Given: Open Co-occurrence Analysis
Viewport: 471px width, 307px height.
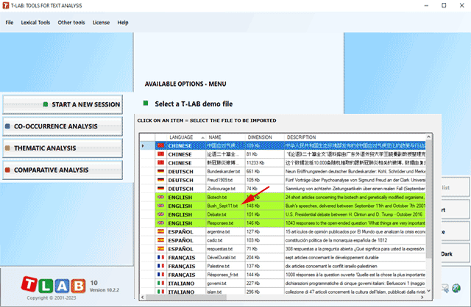Looking at the screenshot, I should coord(63,126).
